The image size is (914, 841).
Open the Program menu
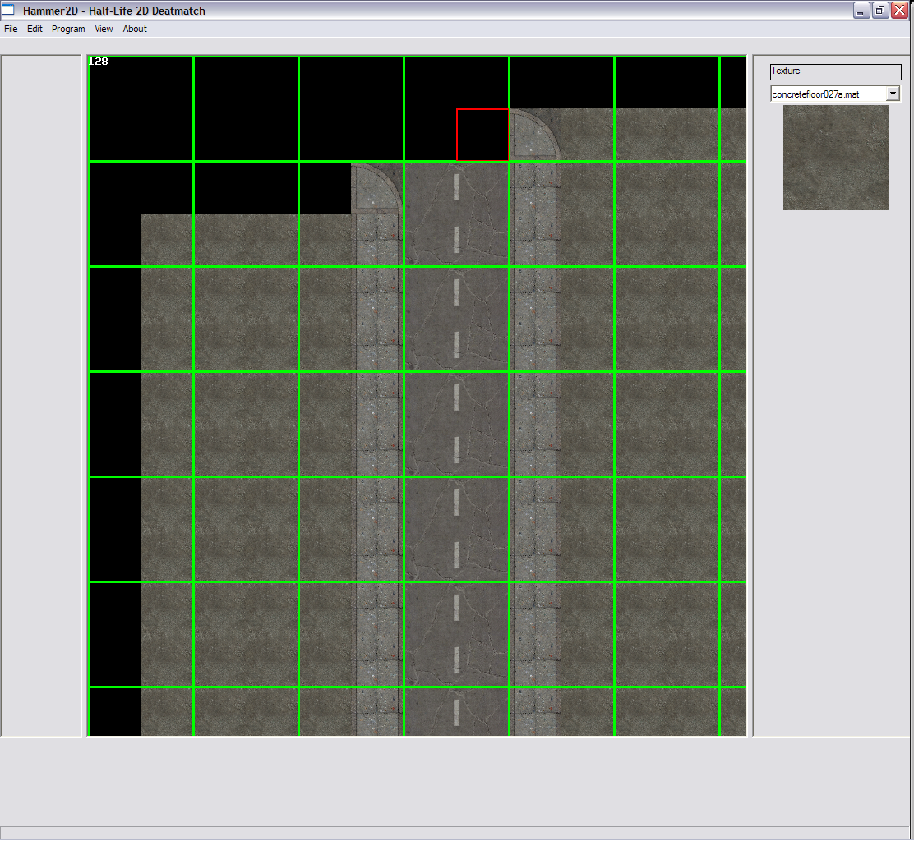68,29
